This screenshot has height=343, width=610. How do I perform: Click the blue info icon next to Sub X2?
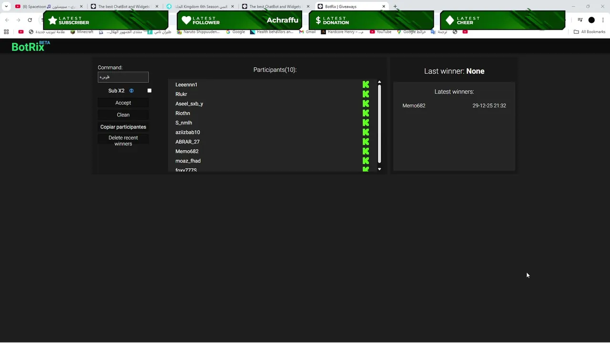[132, 91]
